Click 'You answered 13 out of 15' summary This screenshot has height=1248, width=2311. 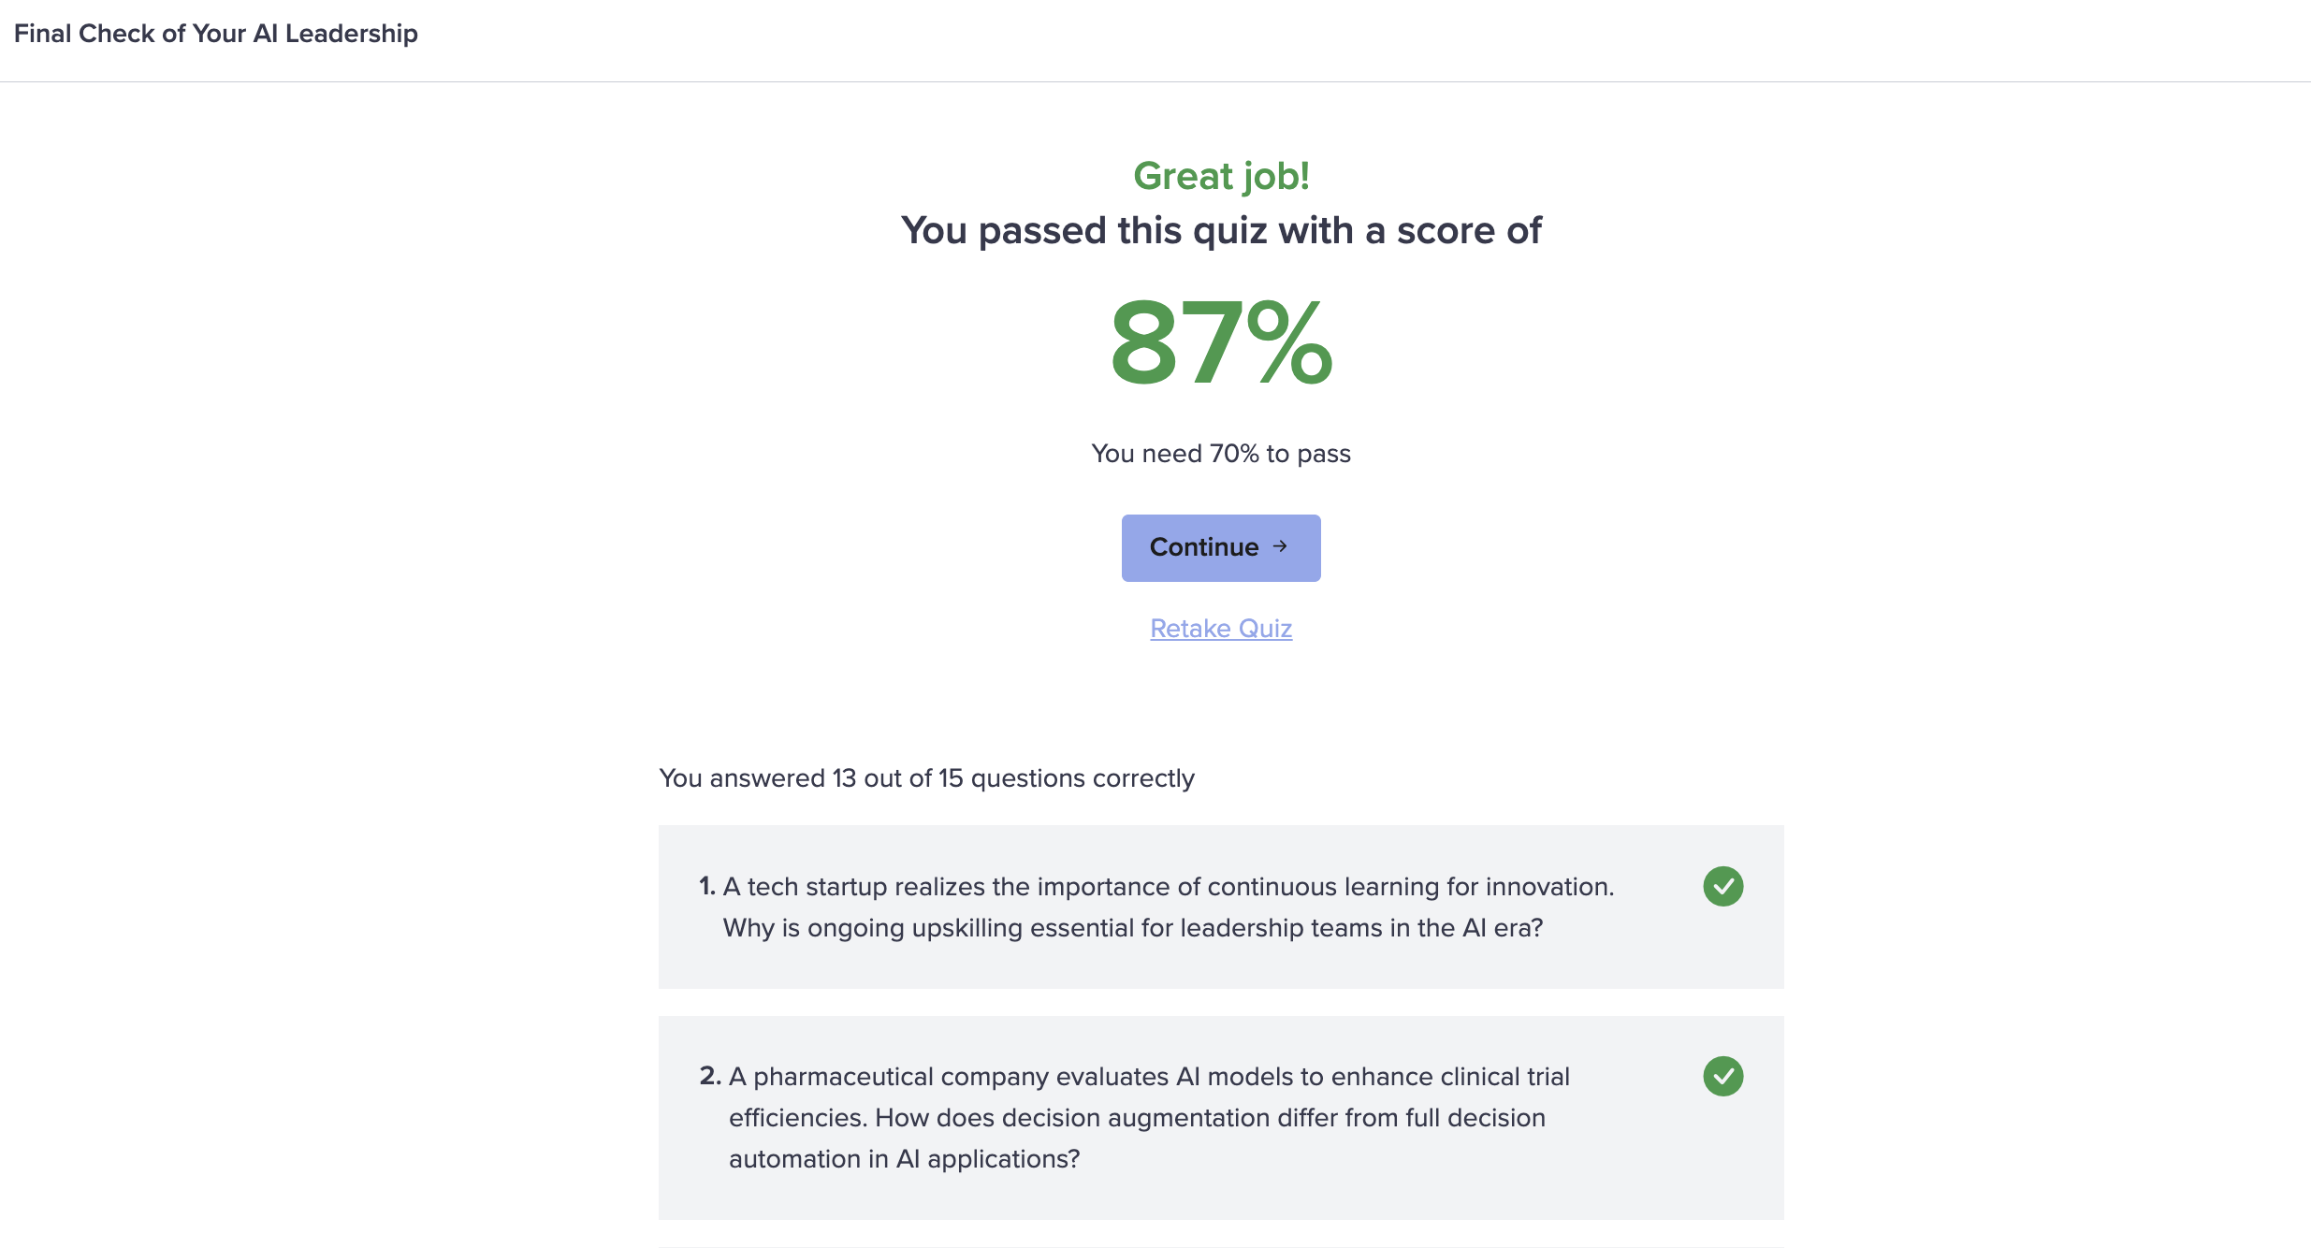pos(926,778)
